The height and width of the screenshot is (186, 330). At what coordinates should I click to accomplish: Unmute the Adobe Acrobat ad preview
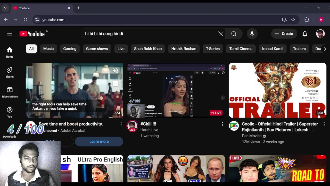[115, 70]
